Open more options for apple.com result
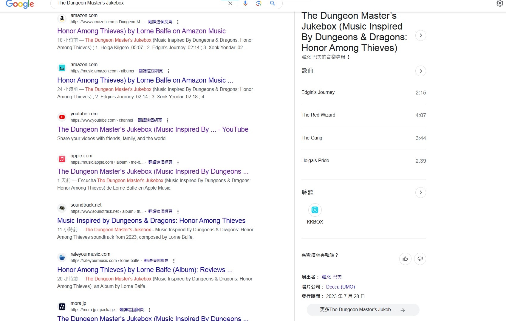Image resolution: width=506 pixels, height=321 pixels. 178,162
